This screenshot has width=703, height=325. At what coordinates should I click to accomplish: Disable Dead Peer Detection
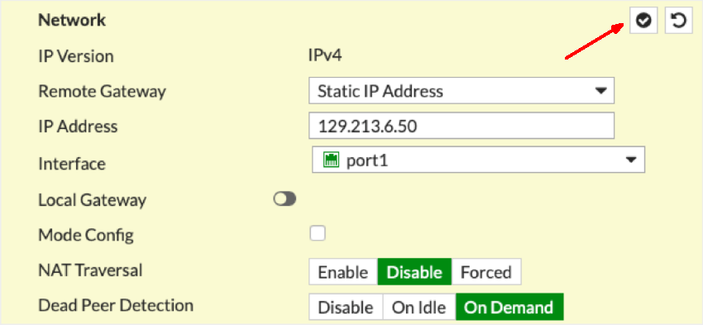point(345,307)
